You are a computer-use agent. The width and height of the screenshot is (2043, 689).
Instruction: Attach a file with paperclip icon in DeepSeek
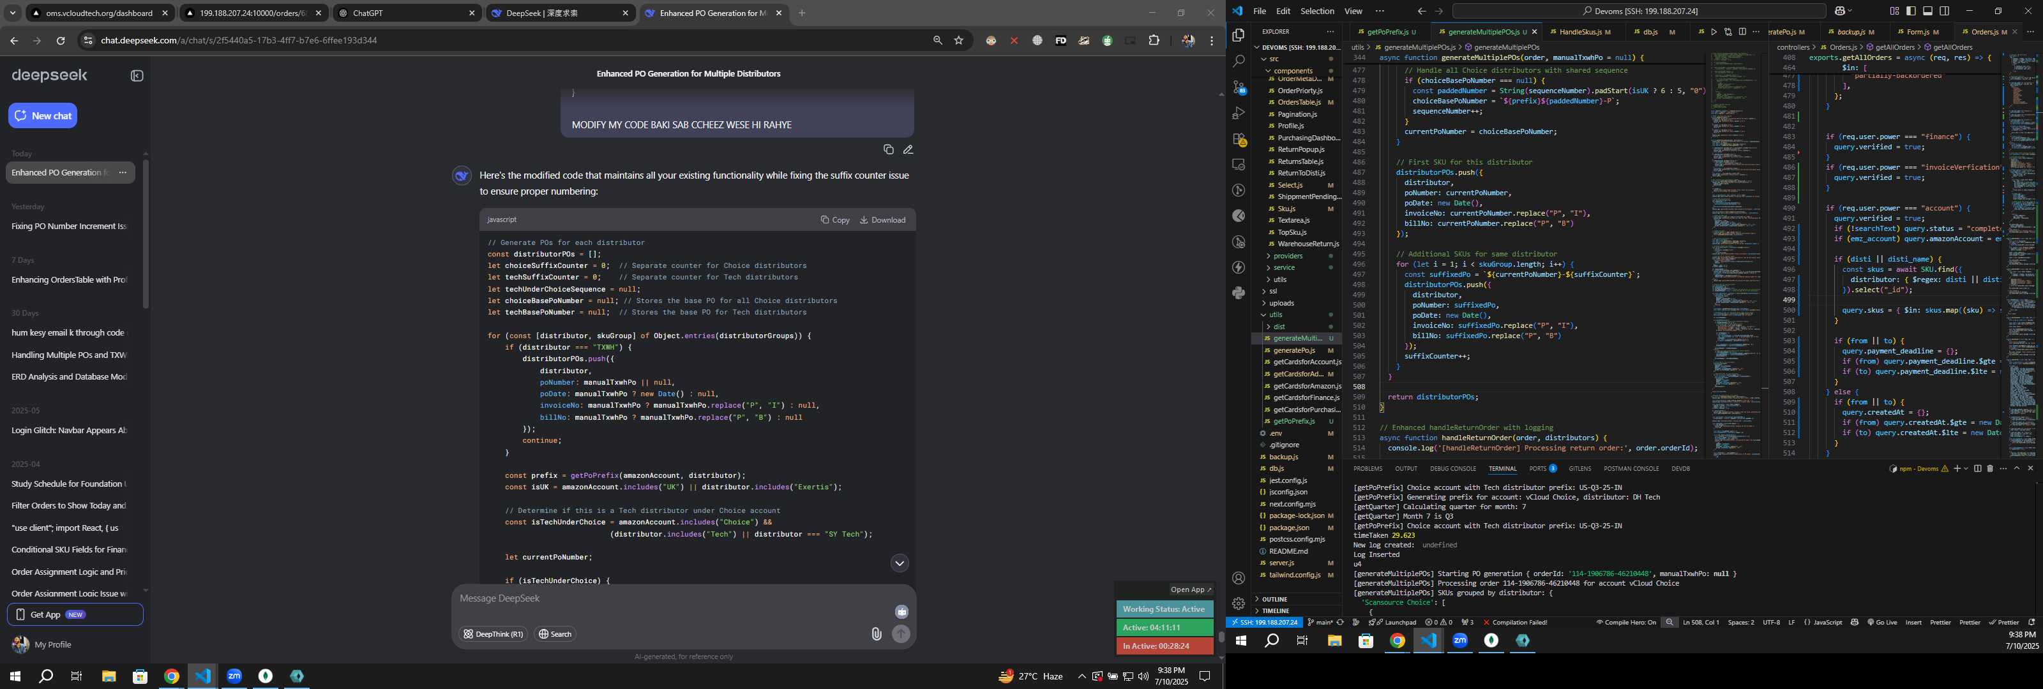pos(877,633)
